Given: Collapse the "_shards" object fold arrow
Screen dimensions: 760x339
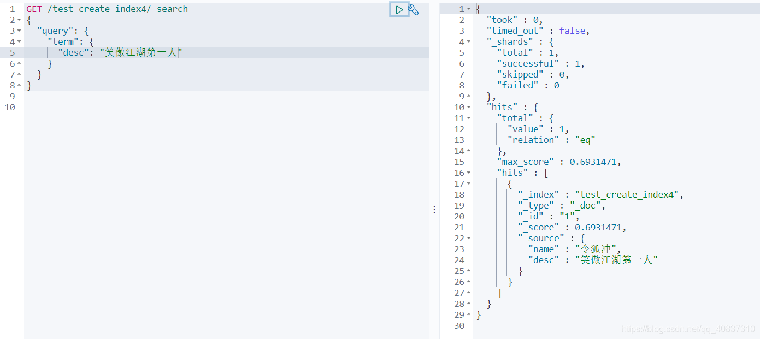Looking at the screenshot, I should click(469, 42).
